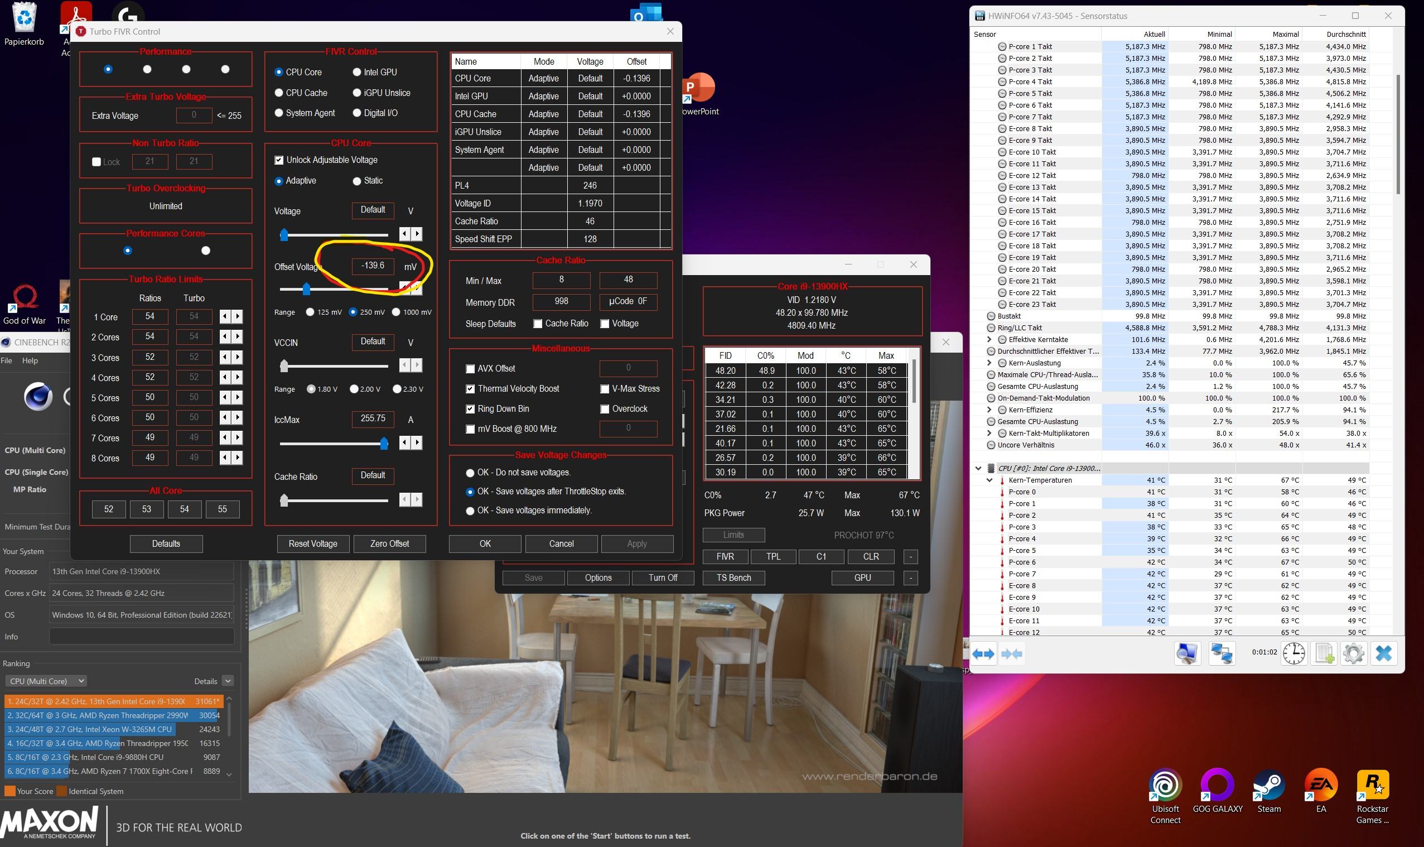This screenshot has width=1424, height=847.
Task: Check V-Max Stress option
Action: pos(605,389)
